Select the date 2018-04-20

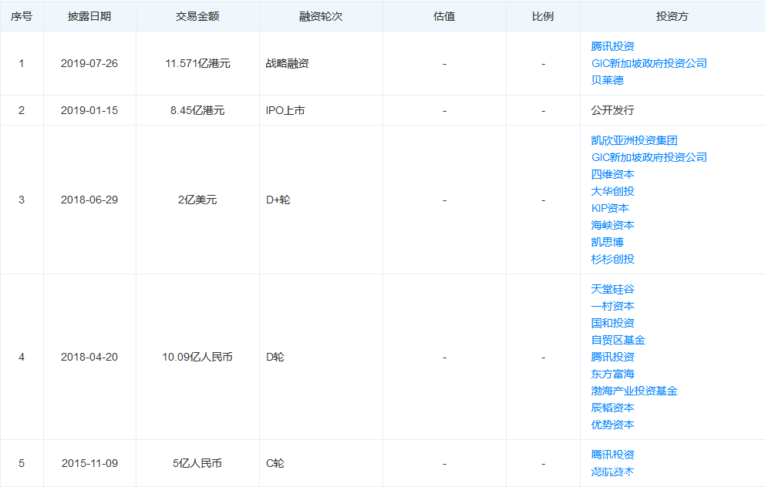point(89,357)
